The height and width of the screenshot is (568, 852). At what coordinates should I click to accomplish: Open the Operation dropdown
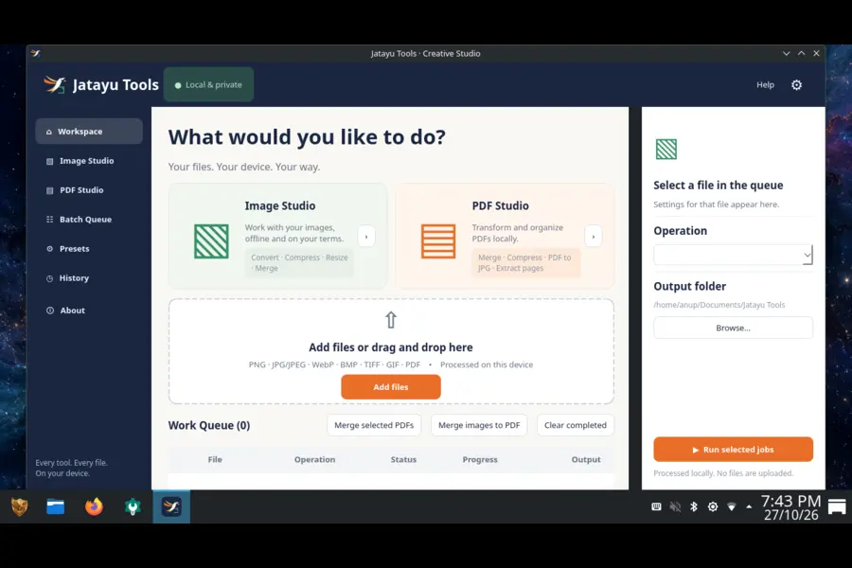pyautogui.click(x=733, y=255)
